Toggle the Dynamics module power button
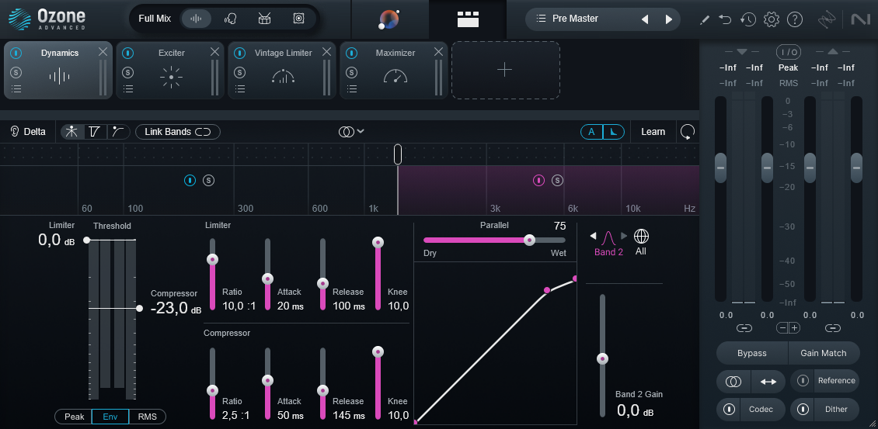Screen dimensions: 878x429 [16, 53]
